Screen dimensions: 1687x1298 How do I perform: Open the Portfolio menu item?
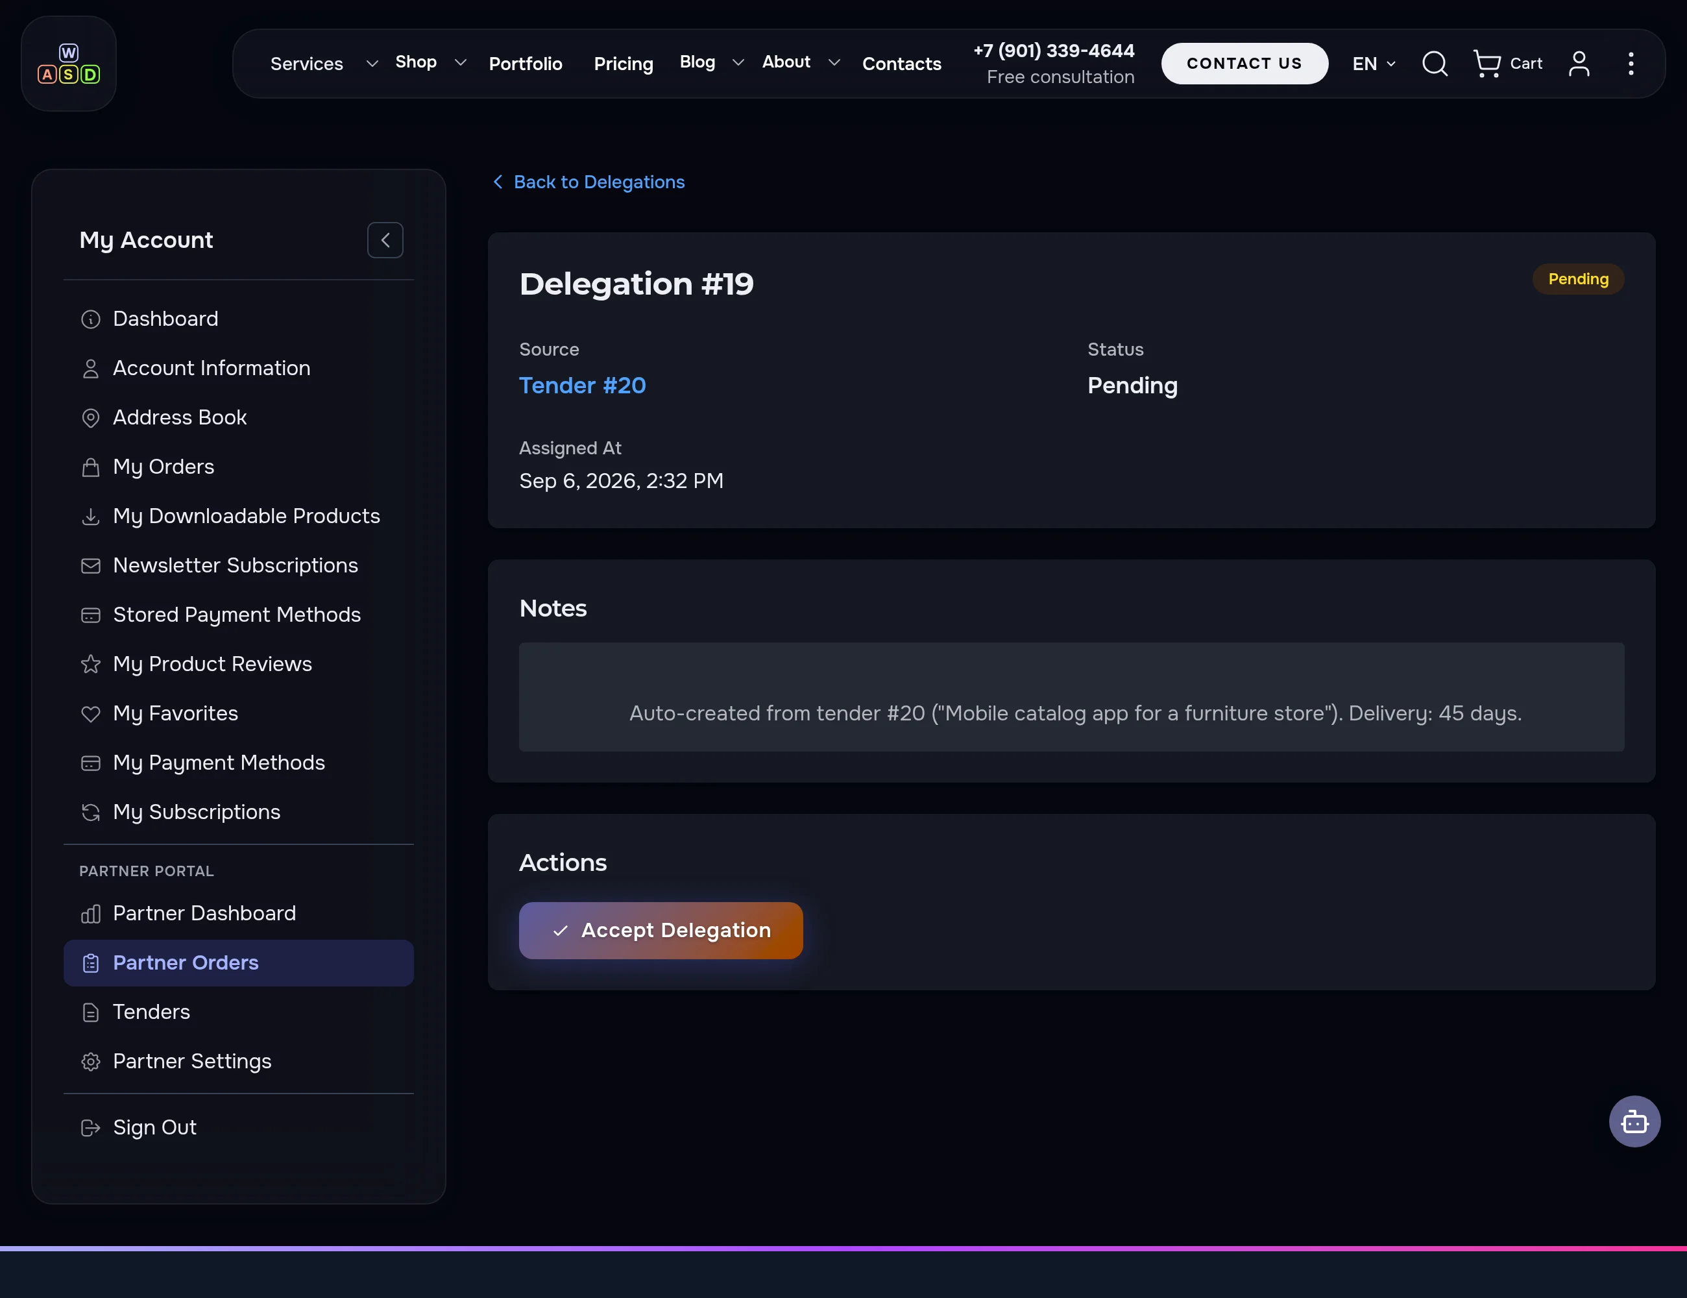(x=526, y=64)
